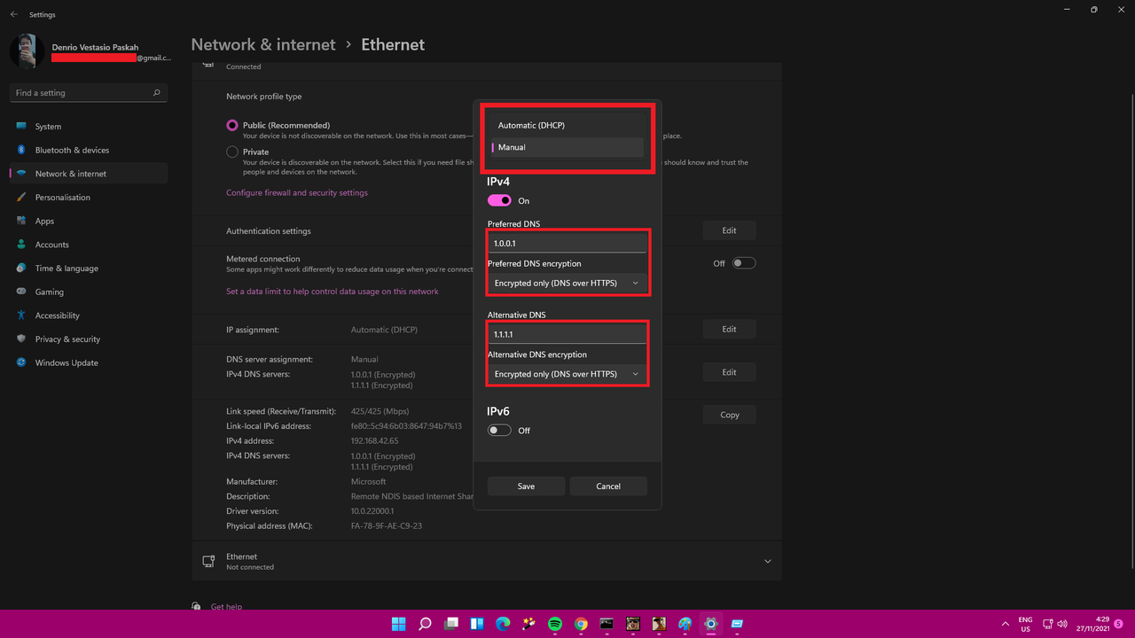Launch Microsoft Edge from taskbar
Viewport: 1135px width, 638px height.
click(503, 624)
